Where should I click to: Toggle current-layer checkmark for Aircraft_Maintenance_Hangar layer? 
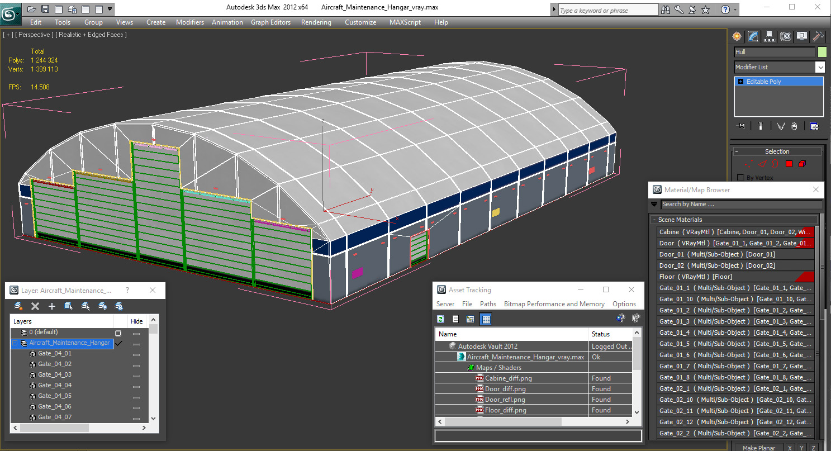118,343
